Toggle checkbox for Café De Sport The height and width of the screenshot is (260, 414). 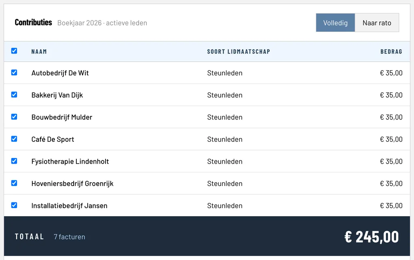[x=14, y=139]
